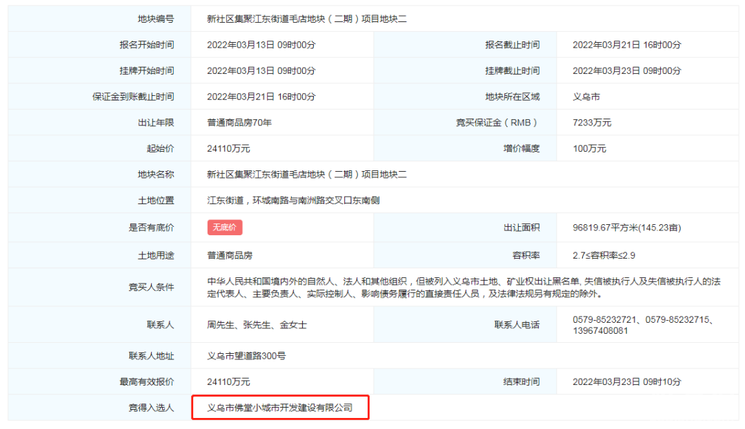The image size is (745, 429).
Task: Click the 普通商品房70年 term value
Action: coord(240,123)
